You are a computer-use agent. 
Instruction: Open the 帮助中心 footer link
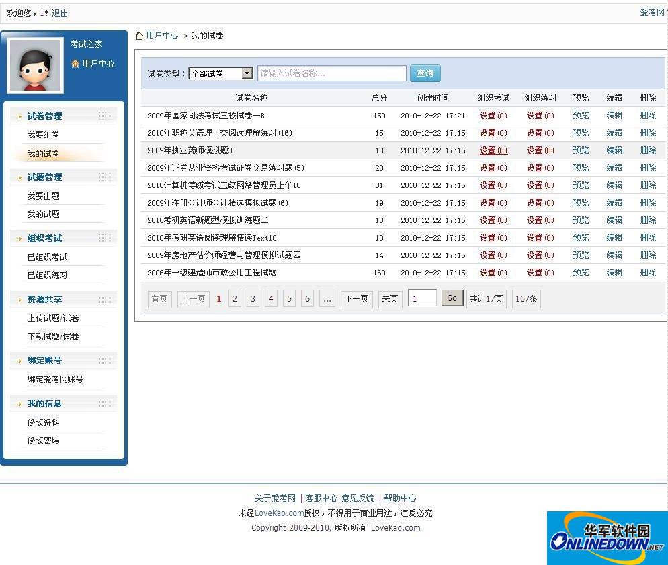[401, 498]
